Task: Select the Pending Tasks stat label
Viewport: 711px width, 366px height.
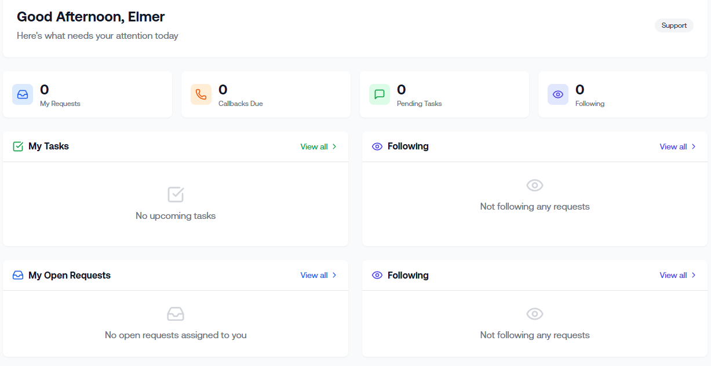Action: pos(419,104)
